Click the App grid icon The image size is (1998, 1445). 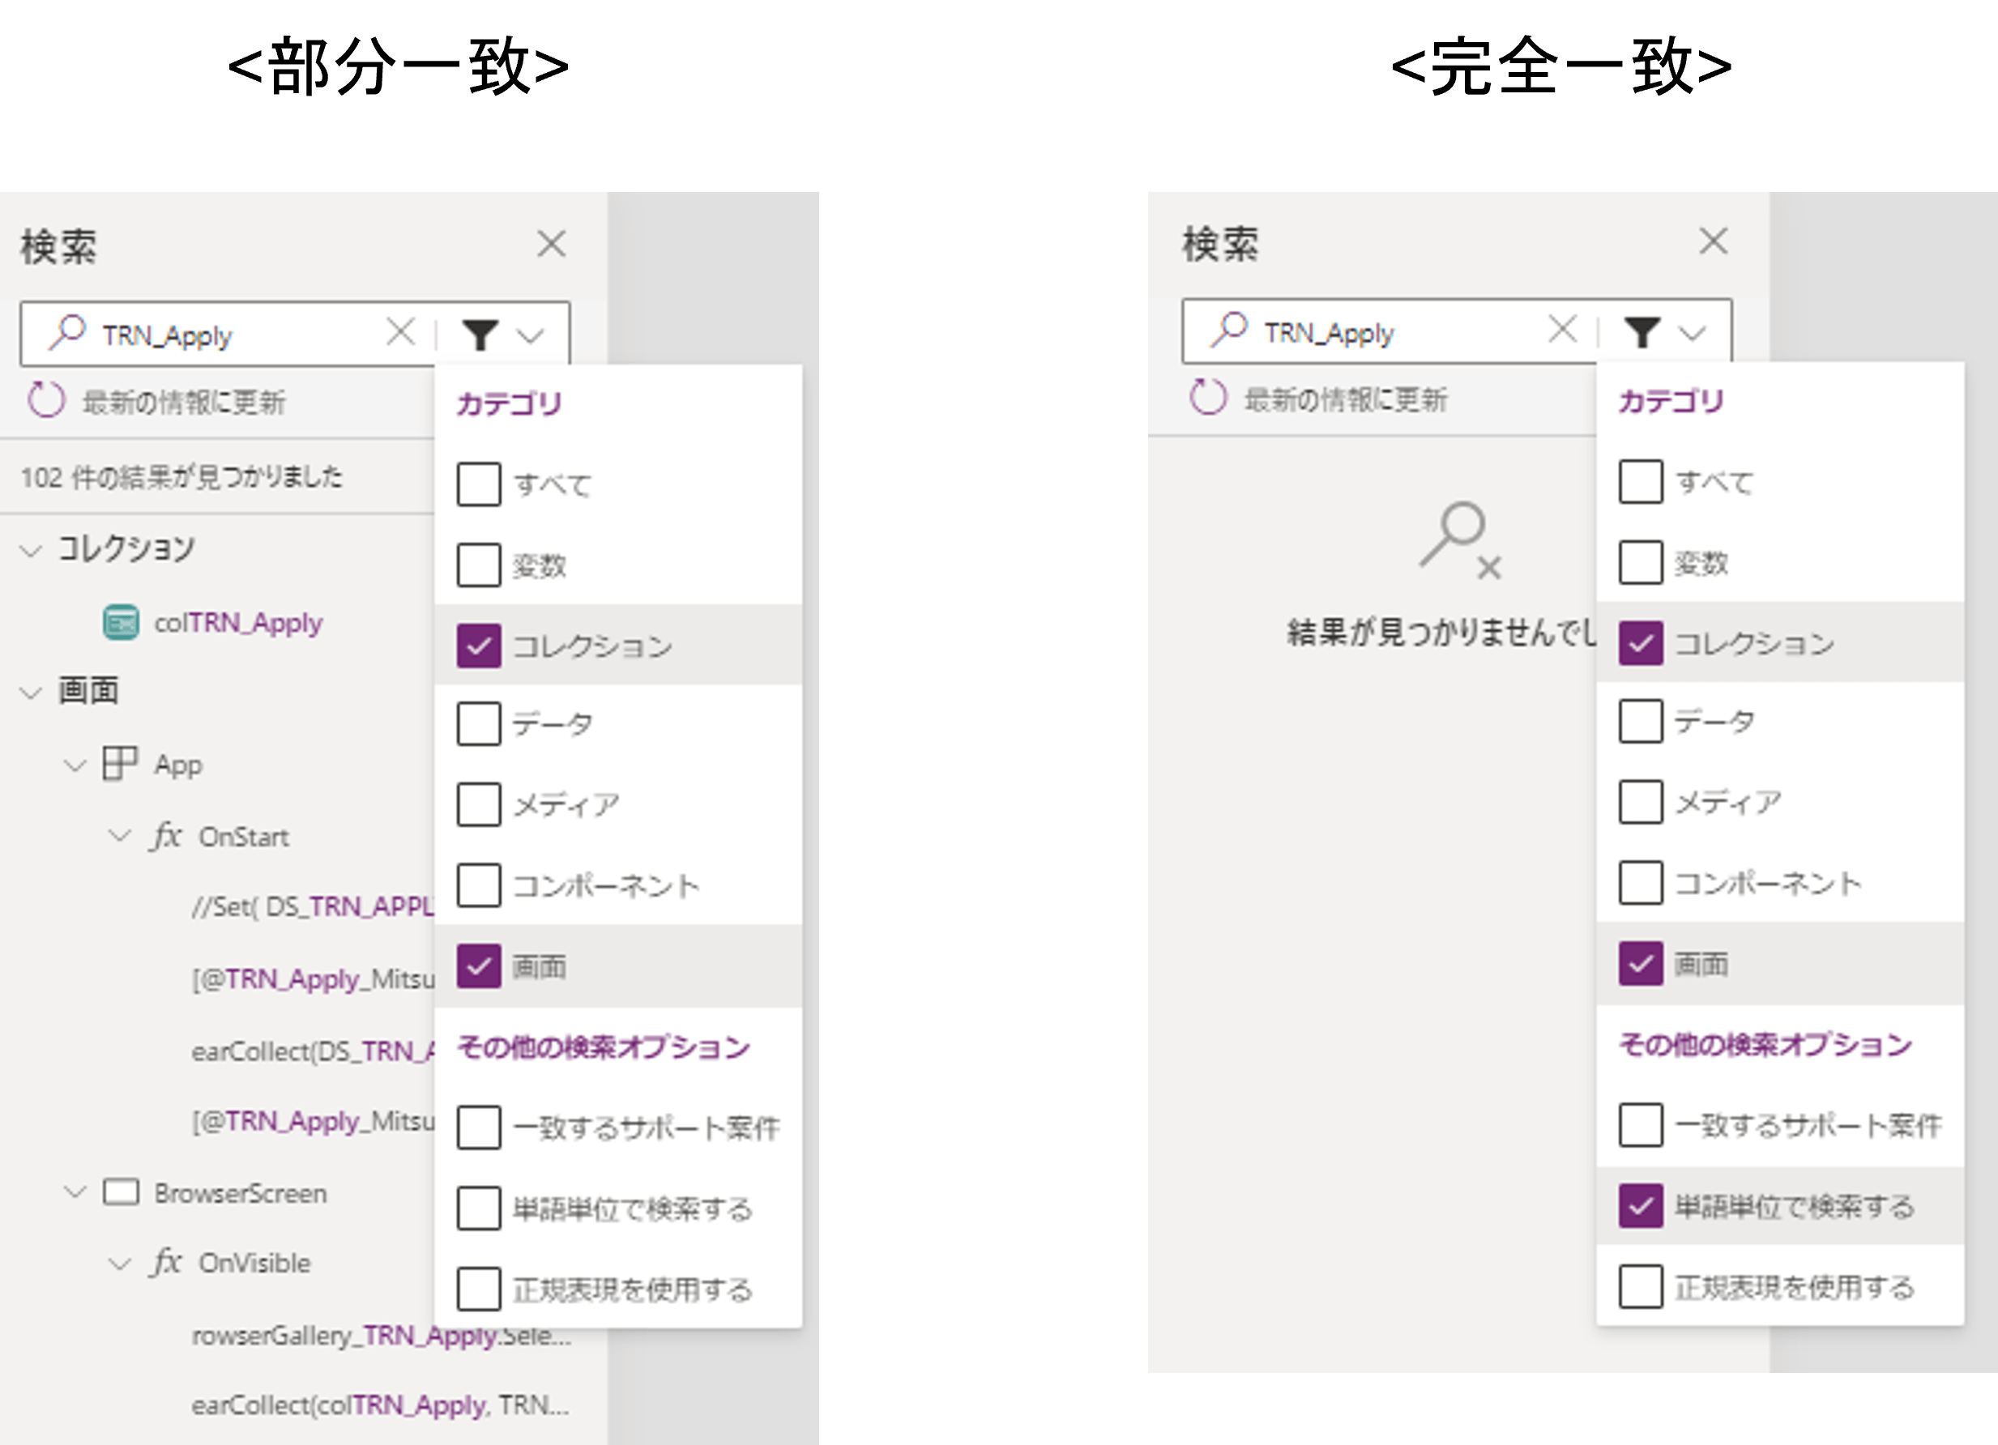pyautogui.click(x=120, y=764)
